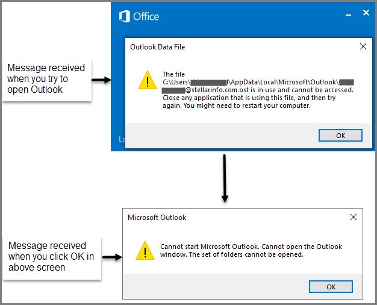The image size is (377, 305).
Task: Select the Microsoft Outlook dialog title
Action: (x=157, y=218)
